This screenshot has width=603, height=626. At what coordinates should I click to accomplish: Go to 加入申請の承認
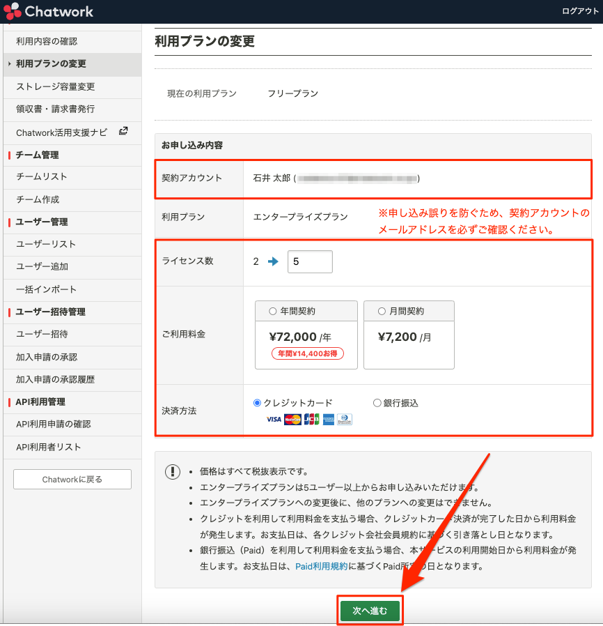click(72, 358)
